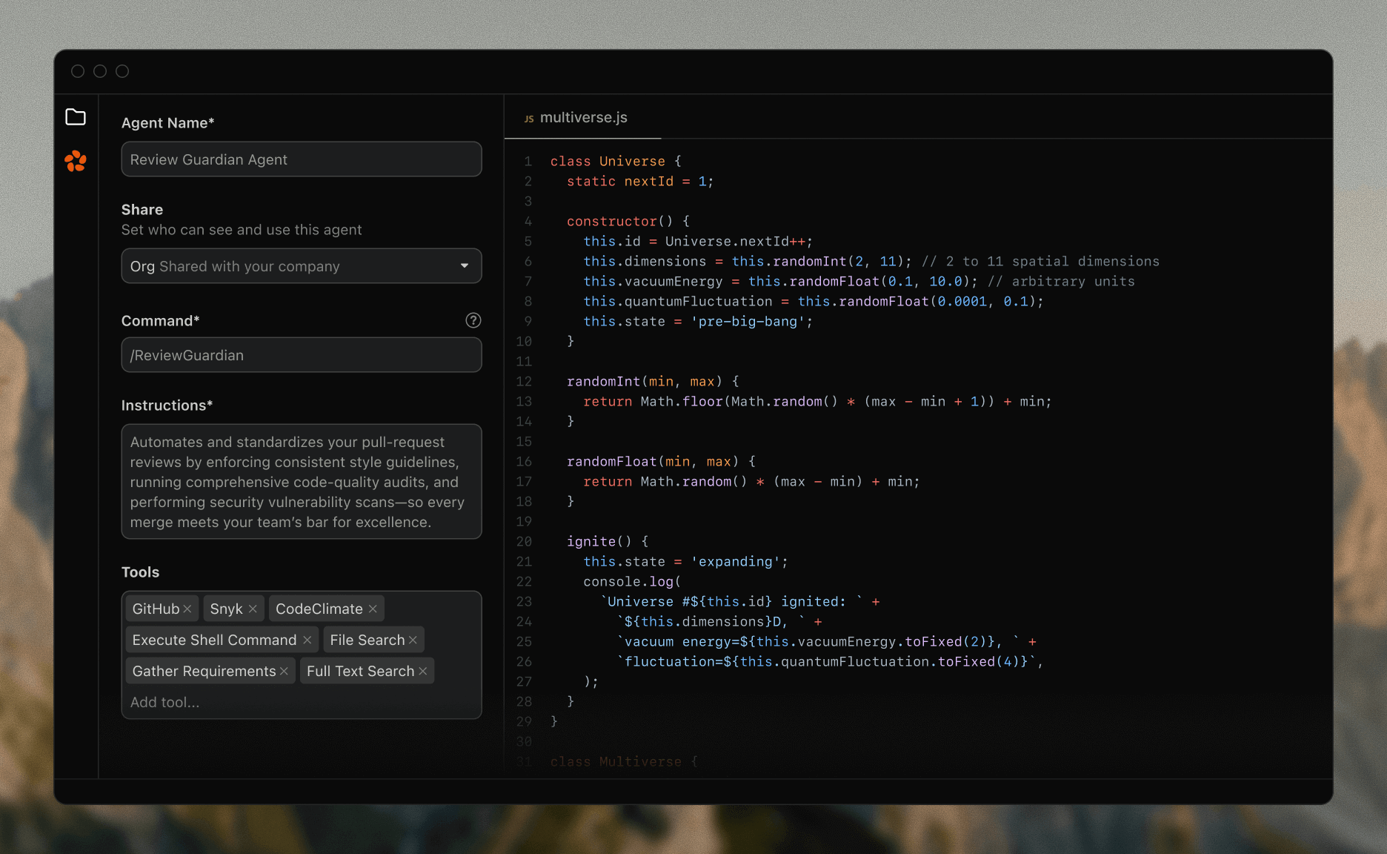Remove the CodeClimate tool with its × icon
Image resolution: width=1387 pixels, height=854 pixels.
click(x=372, y=608)
